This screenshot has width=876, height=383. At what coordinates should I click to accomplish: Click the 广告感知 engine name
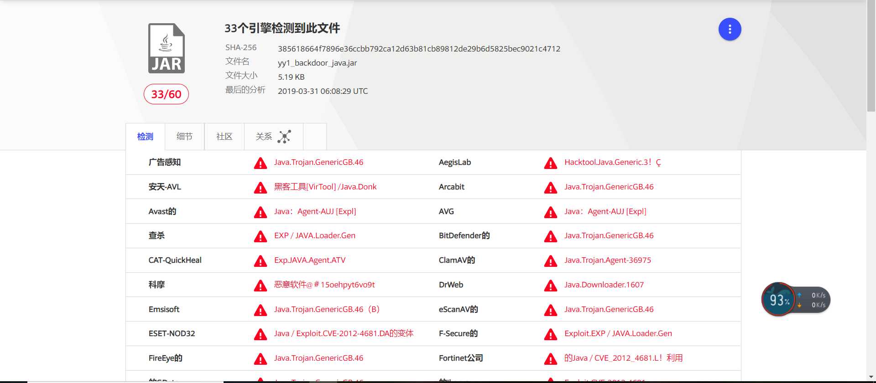[165, 162]
